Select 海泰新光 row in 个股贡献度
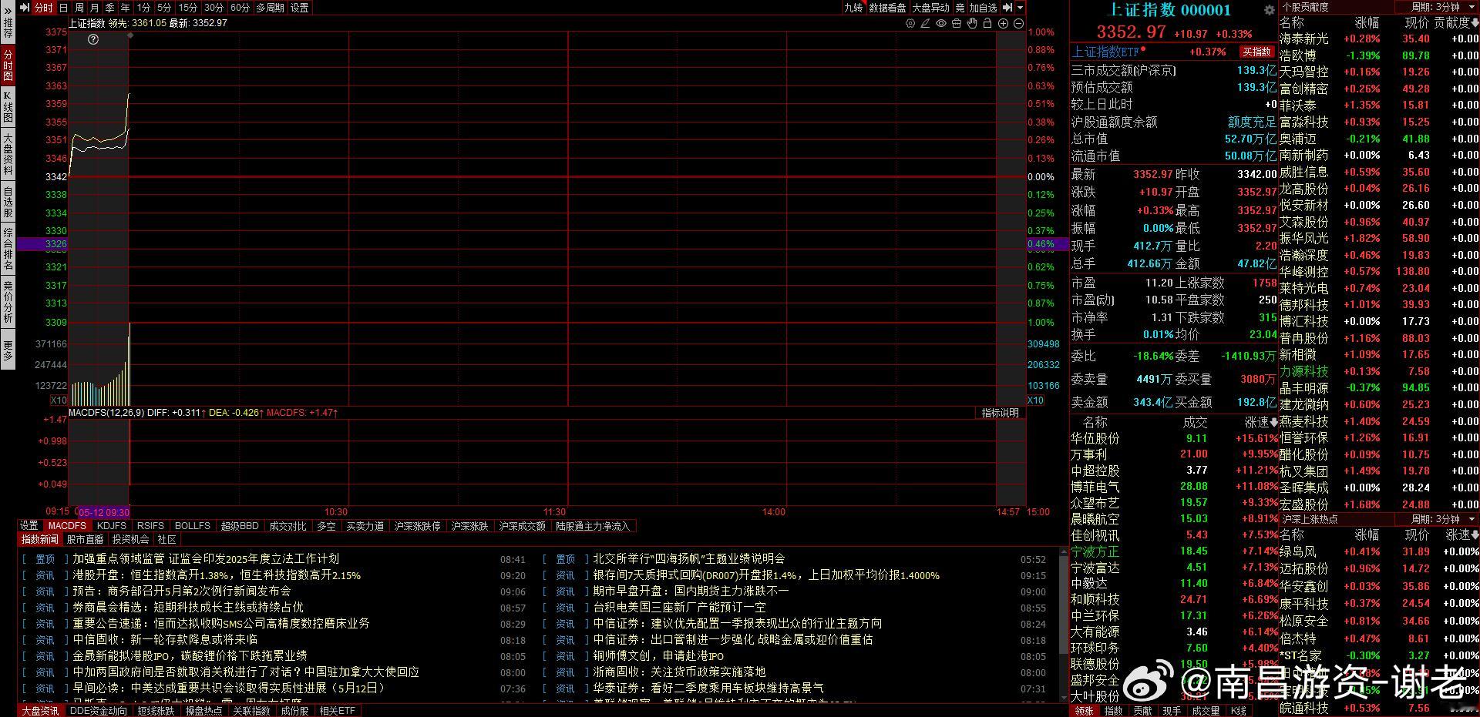Image resolution: width=1480 pixels, height=717 pixels. (1379, 39)
